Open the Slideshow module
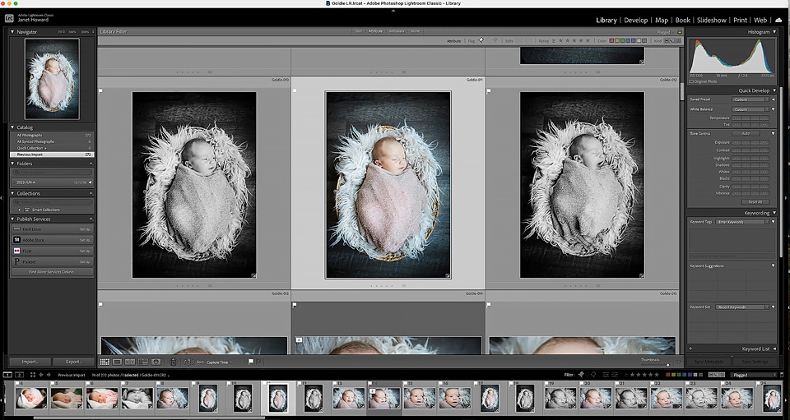 coord(711,20)
